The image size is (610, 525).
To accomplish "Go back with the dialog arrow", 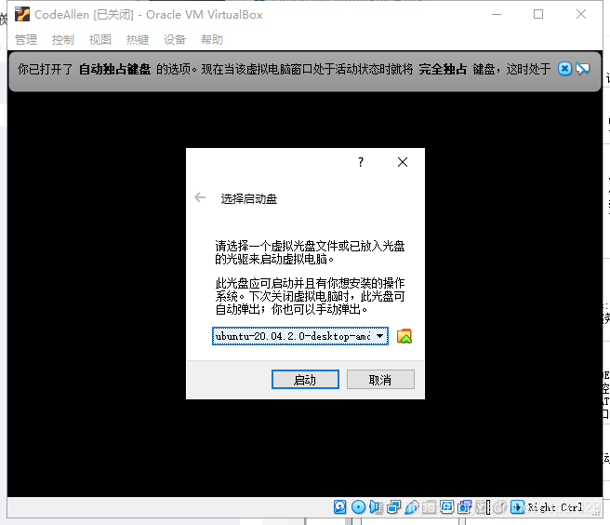I will pyautogui.click(x=200, y=197).
